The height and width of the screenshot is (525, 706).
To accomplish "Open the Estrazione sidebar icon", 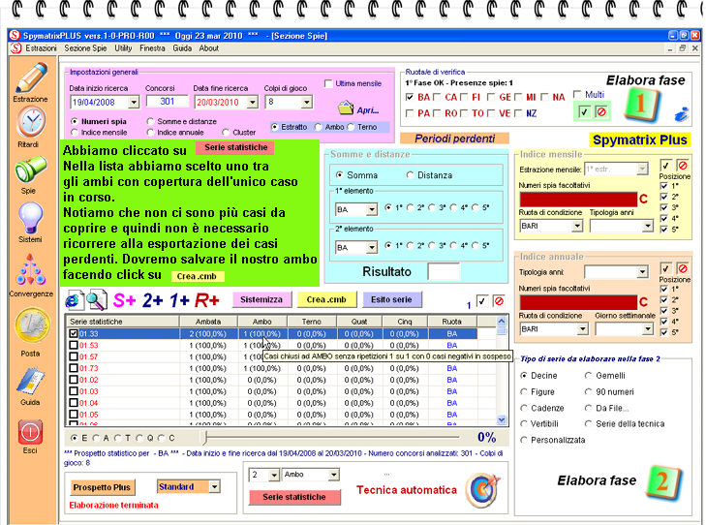I will point(30,77).
